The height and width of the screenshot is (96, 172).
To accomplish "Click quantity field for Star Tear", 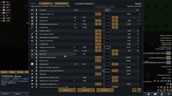I will tap(106, 54).
